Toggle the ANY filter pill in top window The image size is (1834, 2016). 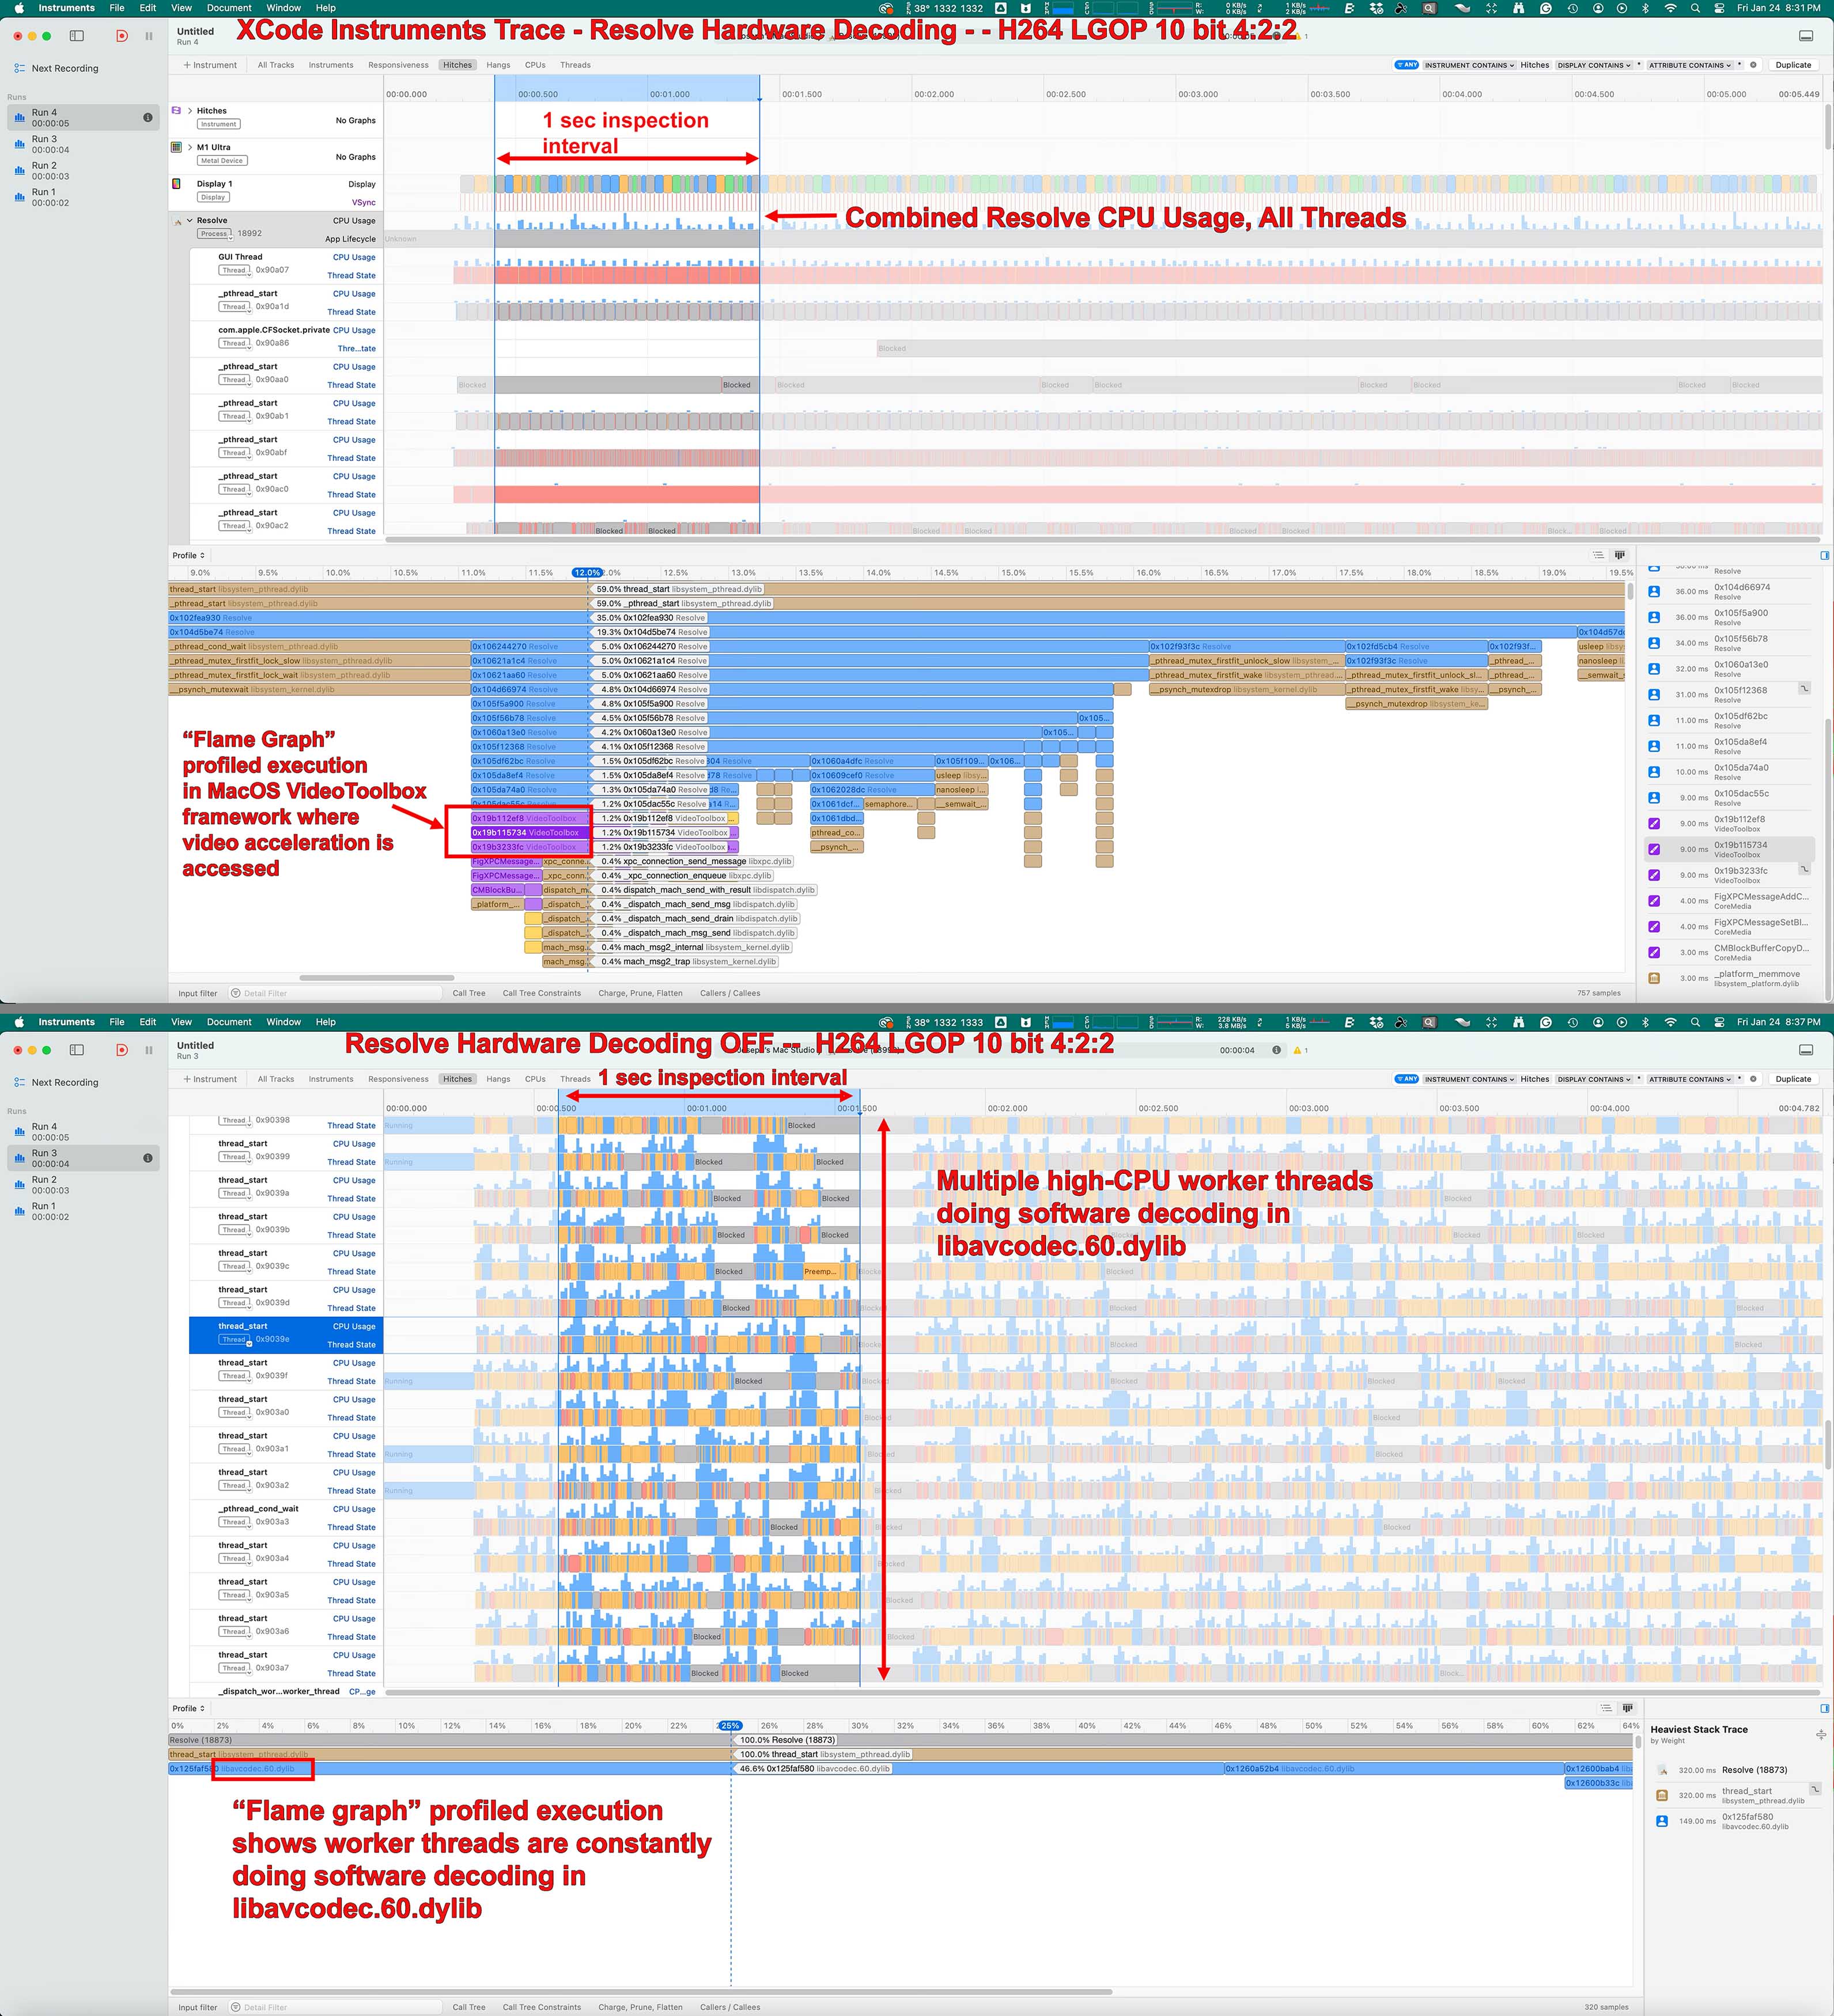(1407, 65)
